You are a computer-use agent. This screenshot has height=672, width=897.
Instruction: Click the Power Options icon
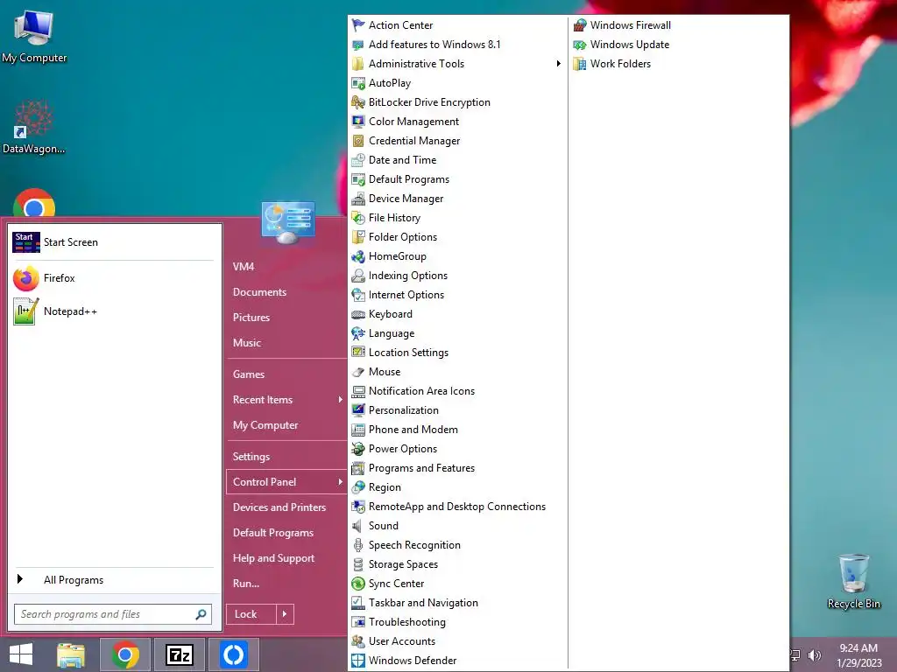point(358,449)
